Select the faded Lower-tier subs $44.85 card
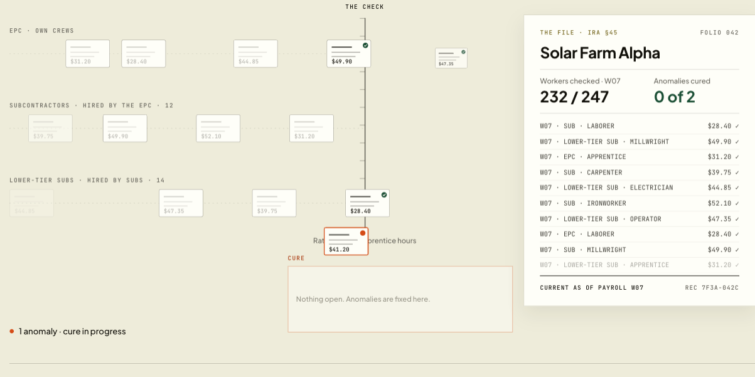Screen dimensions: 755x377 (31, 203)
